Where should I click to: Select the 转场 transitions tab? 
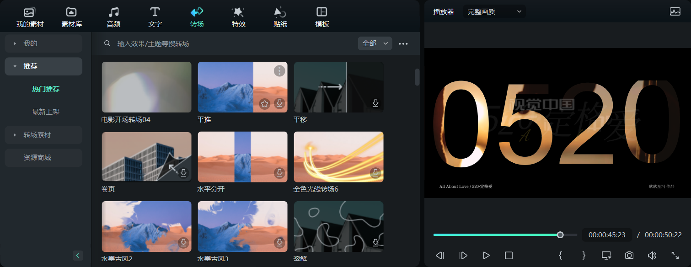point(197,18)
